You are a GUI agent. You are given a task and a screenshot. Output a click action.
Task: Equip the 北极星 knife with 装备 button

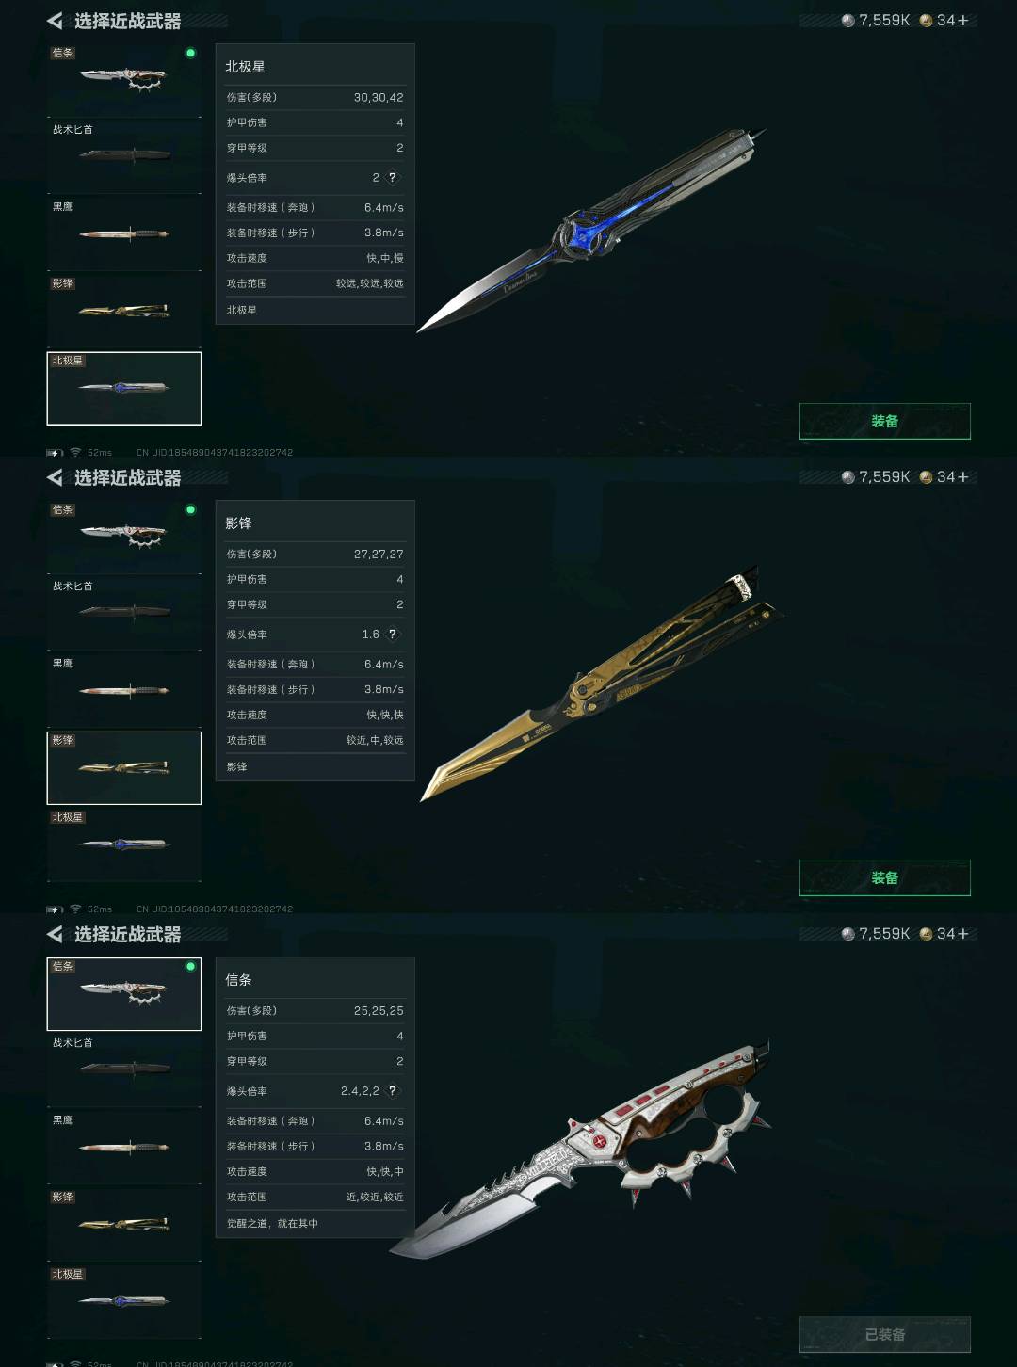click(x=885, y=421)
